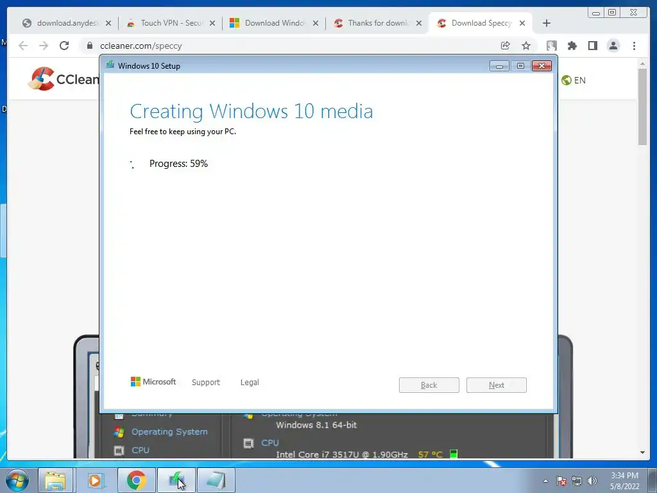This screenshot has width=657, height=493.
Task: Open the last taskbar application icon
Action: (x=216, y=480)
